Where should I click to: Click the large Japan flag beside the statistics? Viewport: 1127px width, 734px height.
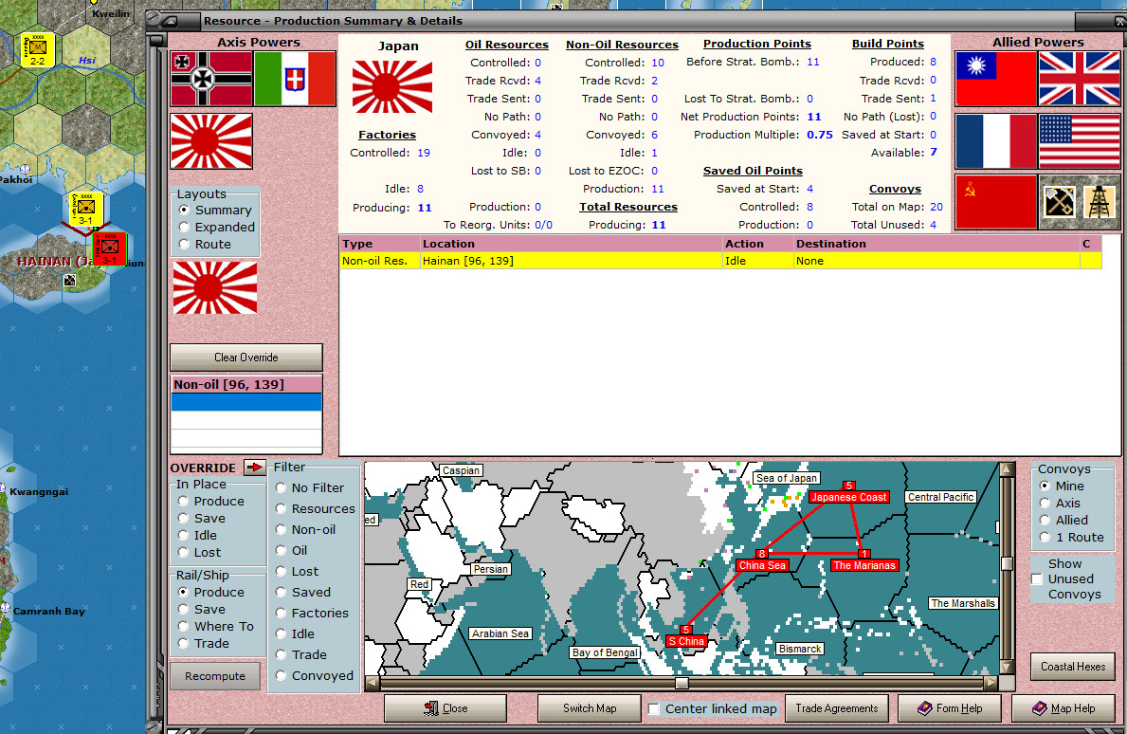(x=392, y=86)
